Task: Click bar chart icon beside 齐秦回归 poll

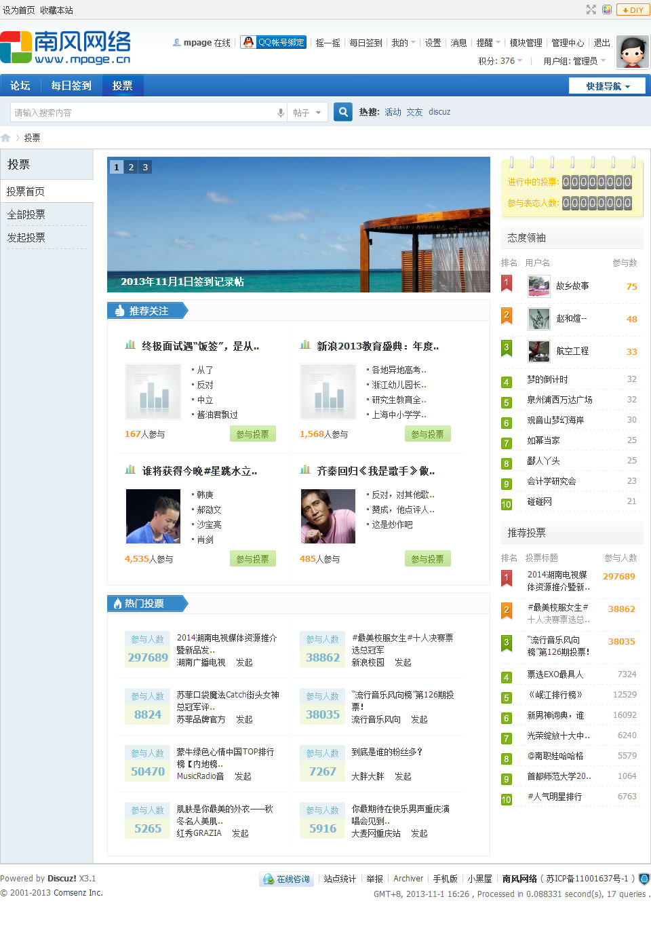Action: click(x=305, y=470)
